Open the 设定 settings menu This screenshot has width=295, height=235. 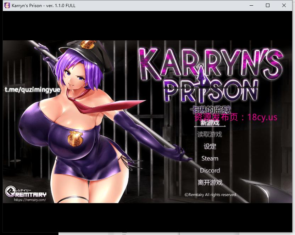tap(210, 146)
